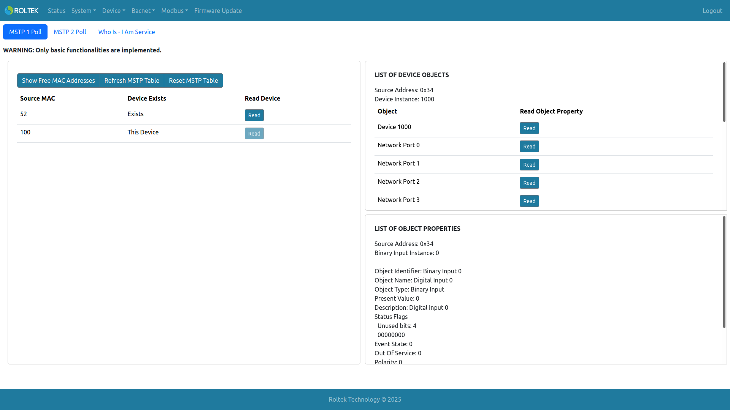This screenshot has width=730, height=410.
Task: Click 'Binary Input Instance: 0' text
Action: tap(407, 253)
